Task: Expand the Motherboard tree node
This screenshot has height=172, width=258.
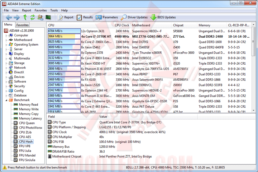Action: (x=6, y=40)
